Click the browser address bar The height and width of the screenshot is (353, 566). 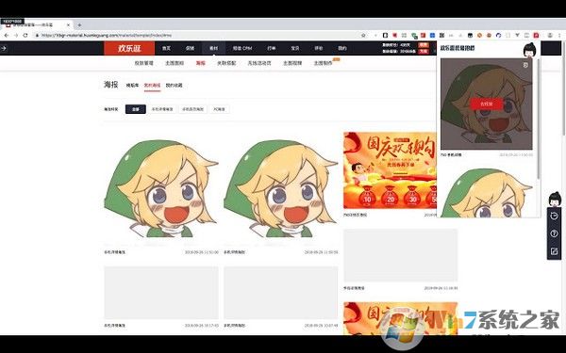pos(197,36)
